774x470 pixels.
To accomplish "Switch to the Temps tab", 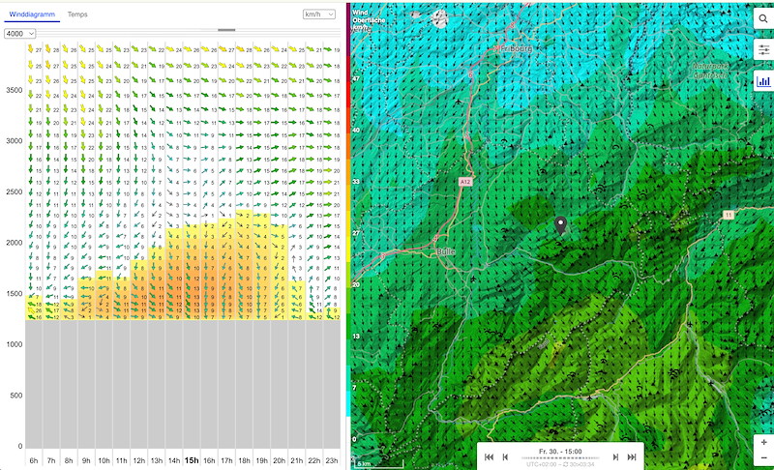I will (77, 15).
